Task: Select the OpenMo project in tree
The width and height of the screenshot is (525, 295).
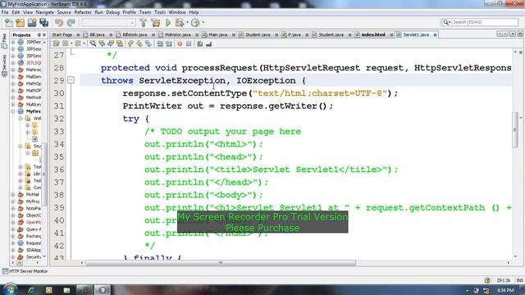Action: click(34, 222)
